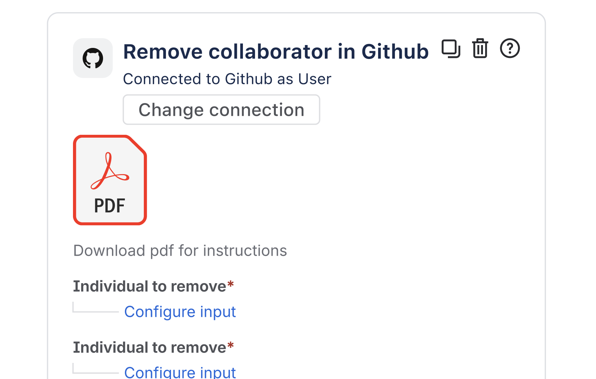Viewport: 596px width, 379px height.
Task: Select the 'Connected to Github as User' text
Action: coord(227,79)
